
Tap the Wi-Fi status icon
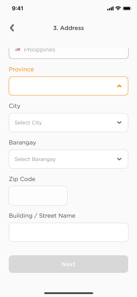click(118, 8)
